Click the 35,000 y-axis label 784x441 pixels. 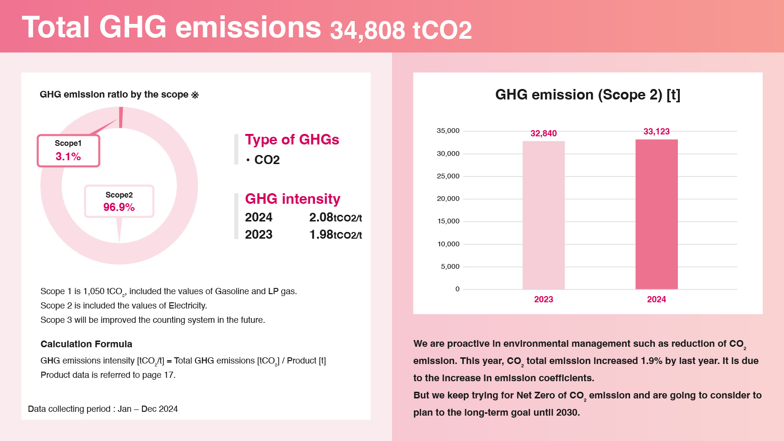coord(448,131)
